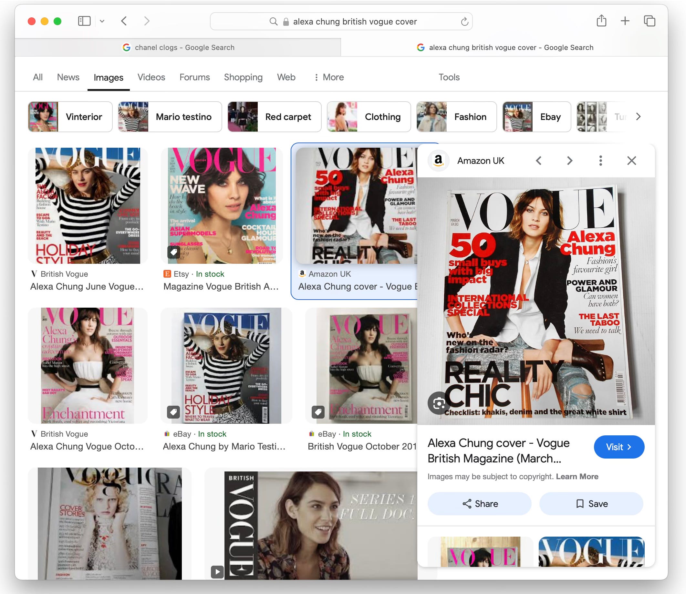Click the Amazon logo icon in the preview panel
The height and width of the screenshot is (594, 686).
click(438, 161)
